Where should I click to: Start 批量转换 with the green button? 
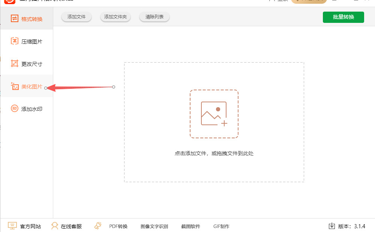click(343, 17)
